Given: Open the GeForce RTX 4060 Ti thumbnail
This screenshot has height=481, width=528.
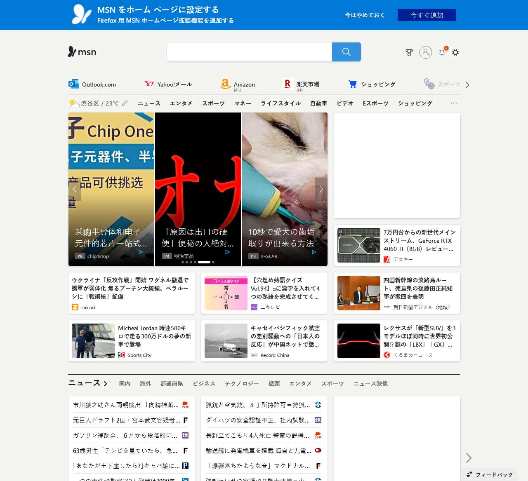Looking at the screenshot, I should [x=359, y=245].
